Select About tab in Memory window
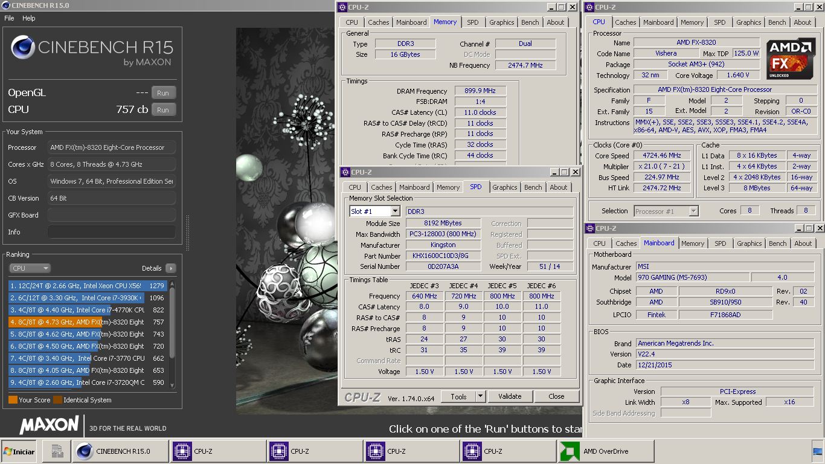 556,22
